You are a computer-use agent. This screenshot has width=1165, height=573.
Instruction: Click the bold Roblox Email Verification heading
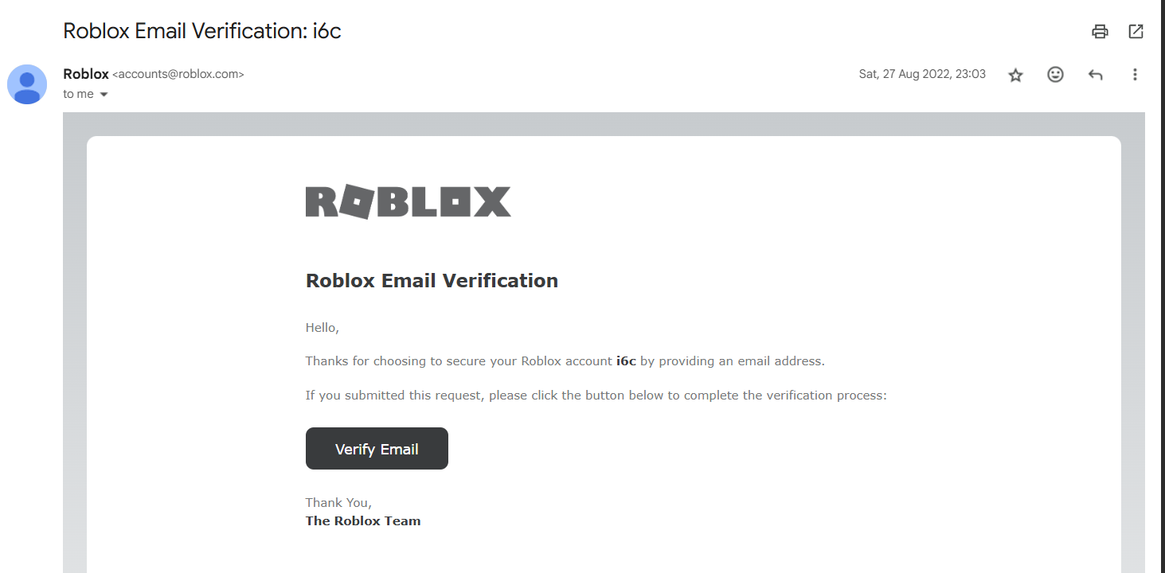(432, 281)
